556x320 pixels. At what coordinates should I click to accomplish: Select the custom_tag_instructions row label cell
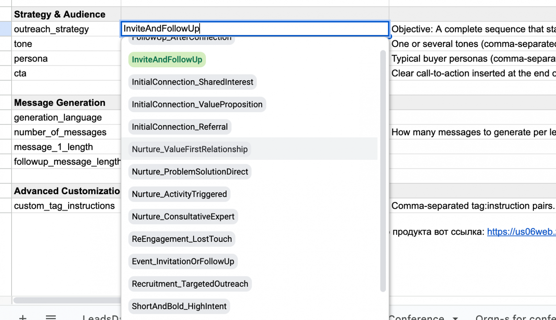tap(64, 206)
